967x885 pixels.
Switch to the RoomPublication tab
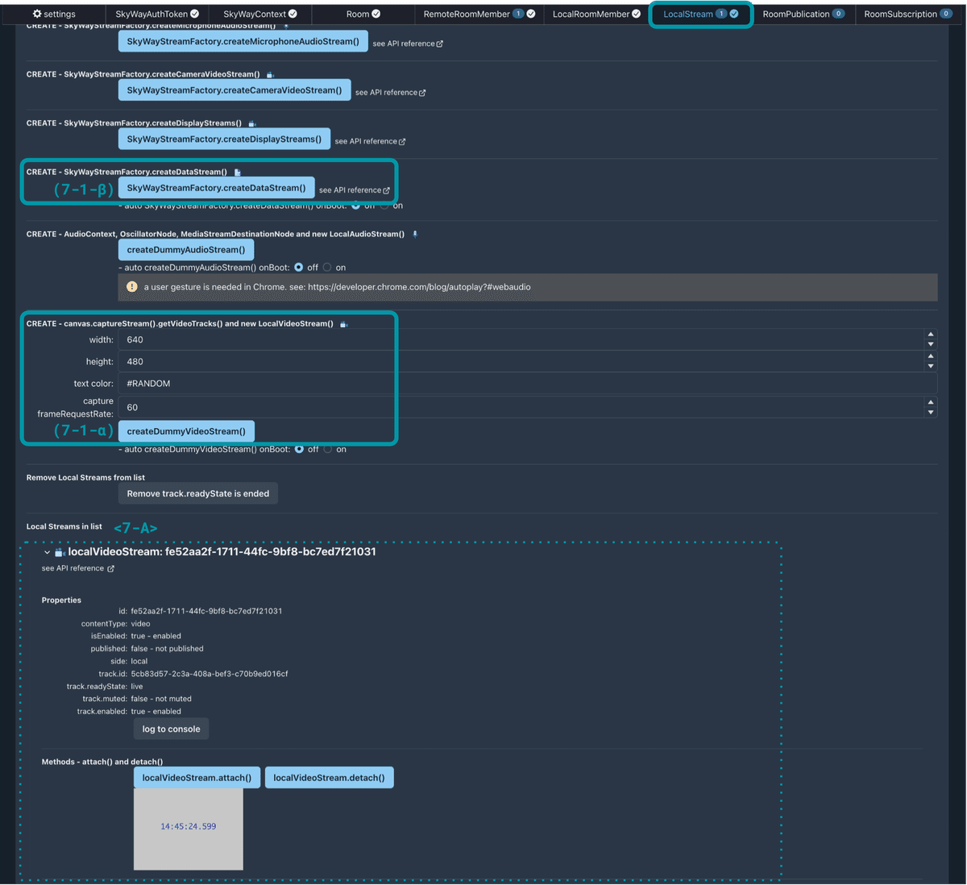[x=803, y=13]
